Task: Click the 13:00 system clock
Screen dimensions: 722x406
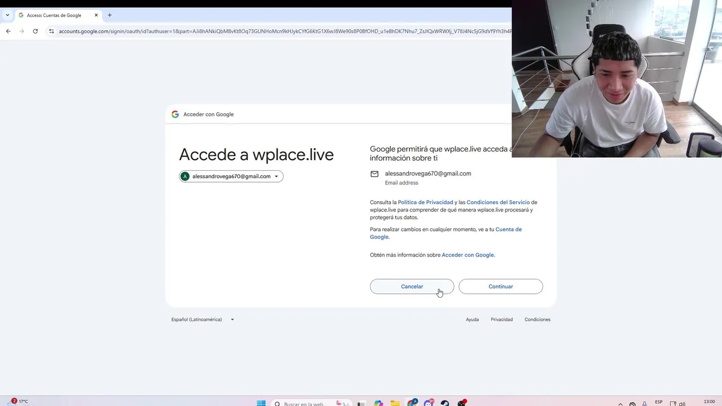Action: click(x=710, y=402)
